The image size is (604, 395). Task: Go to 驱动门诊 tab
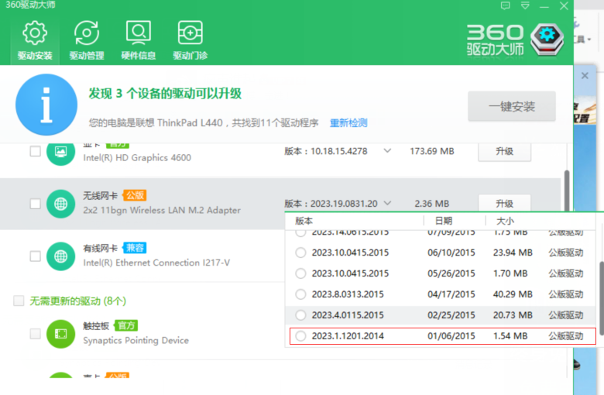coord(190,40)
